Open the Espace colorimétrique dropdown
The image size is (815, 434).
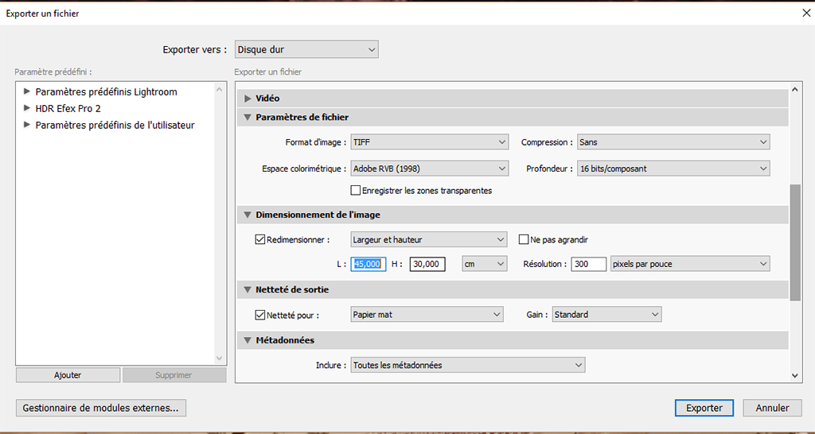pyautogui.click(x=429, y=169)
